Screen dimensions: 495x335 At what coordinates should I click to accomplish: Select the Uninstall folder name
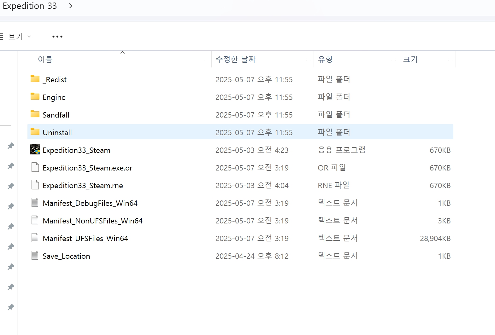click(x=57, y=133)
